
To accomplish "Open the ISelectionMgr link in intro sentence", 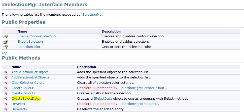I will point(92,15).
